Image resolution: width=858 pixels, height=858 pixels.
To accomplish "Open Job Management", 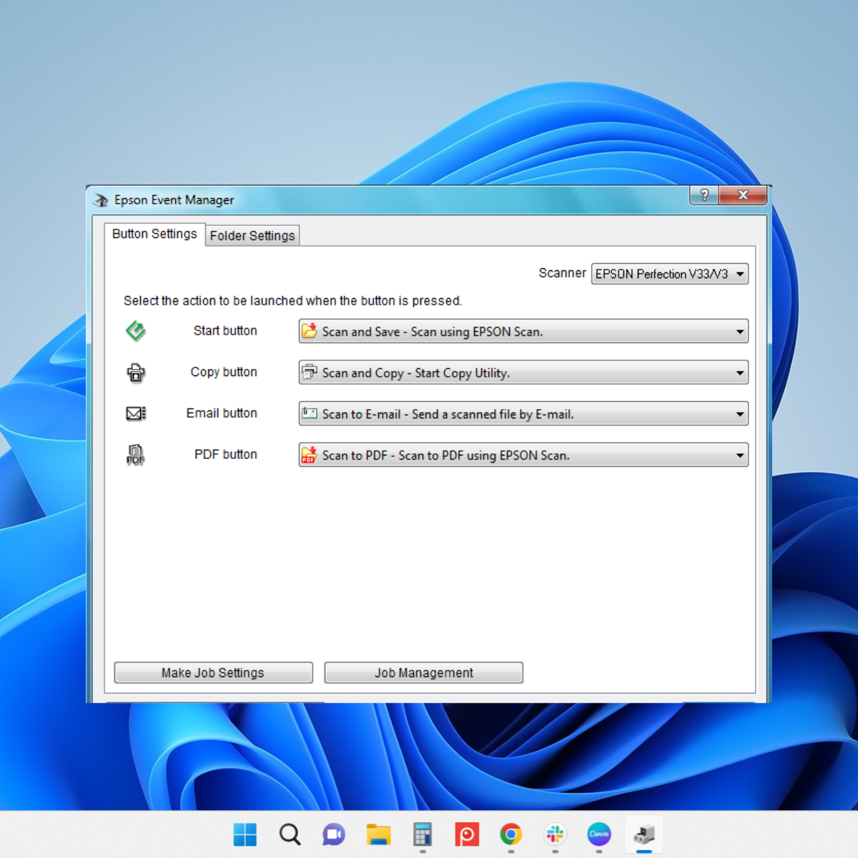I will (x=424, y=673).
